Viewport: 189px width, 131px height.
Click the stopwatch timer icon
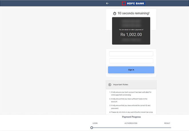[115, 13]
